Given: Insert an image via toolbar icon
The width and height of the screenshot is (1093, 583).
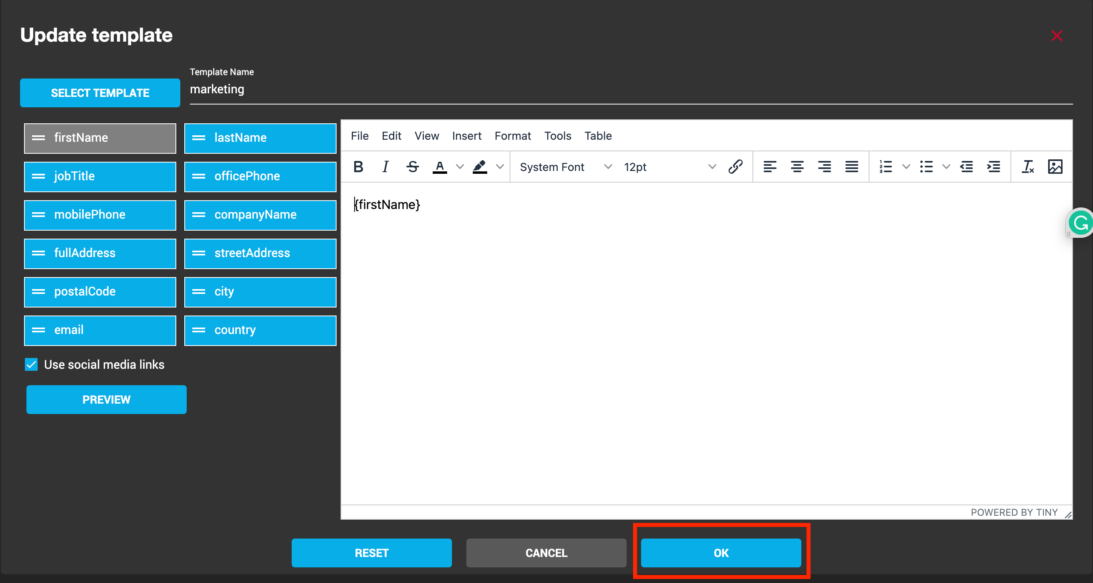Looking at the screenshot, I should 1055,167.
